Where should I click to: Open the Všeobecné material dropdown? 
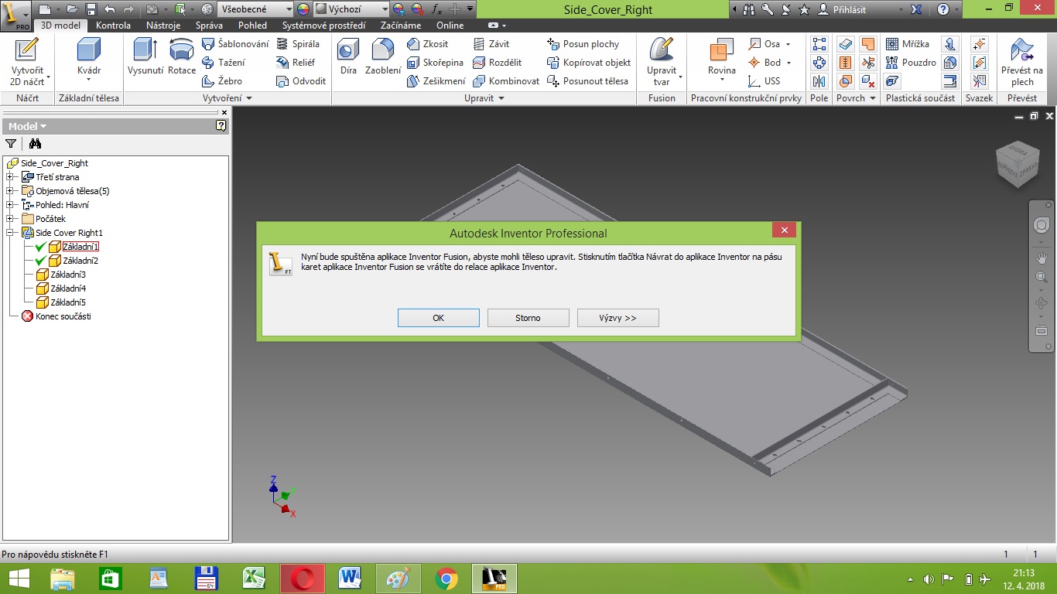255,9
